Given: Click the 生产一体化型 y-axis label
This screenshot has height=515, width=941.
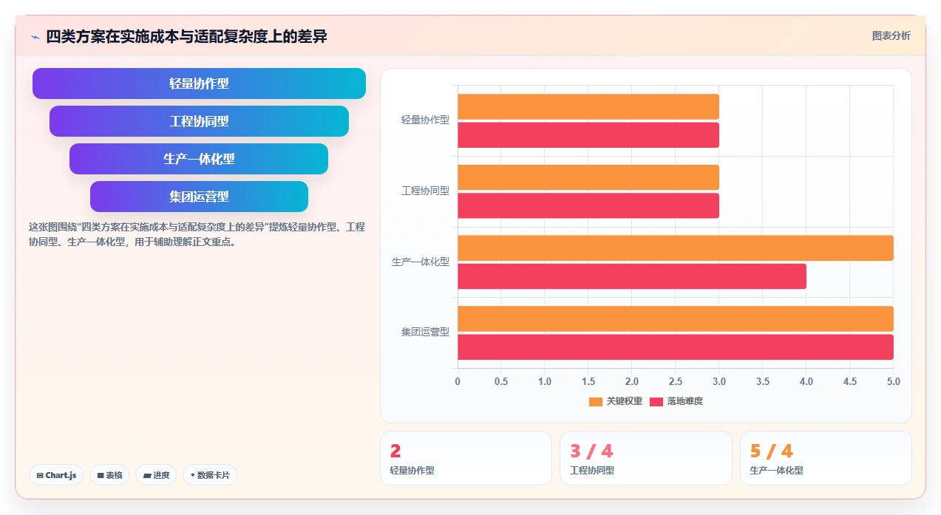Looking at the screenshot, I should point(421,262).
